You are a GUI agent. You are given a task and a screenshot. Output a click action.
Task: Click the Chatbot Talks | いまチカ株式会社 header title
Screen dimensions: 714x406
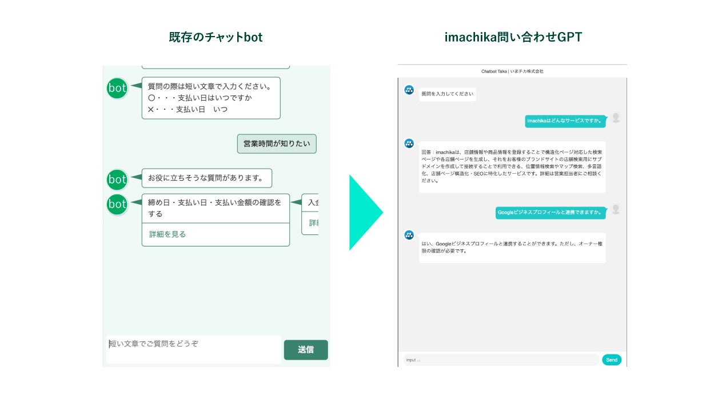coord(512,71)
